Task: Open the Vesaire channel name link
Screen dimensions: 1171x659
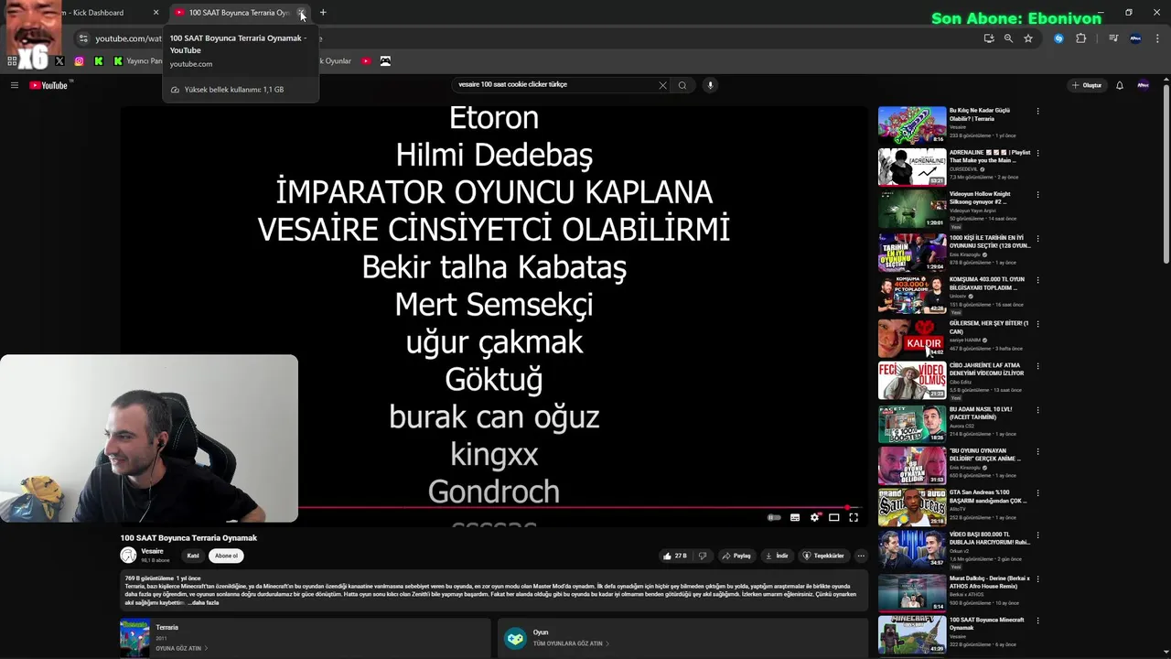Action: tap(152, 551)
